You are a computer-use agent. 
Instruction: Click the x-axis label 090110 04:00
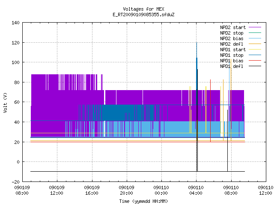coord(196,190)
